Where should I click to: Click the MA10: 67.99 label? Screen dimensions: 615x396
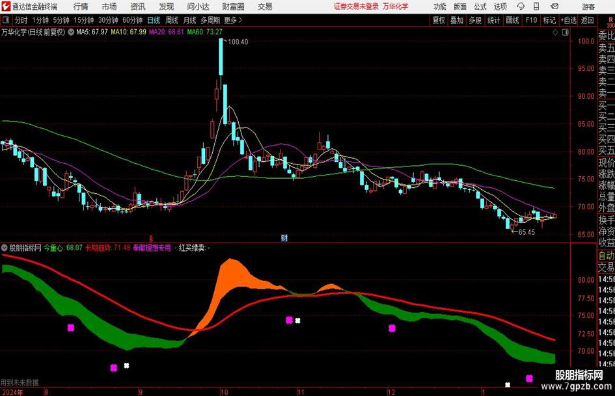point(129,32)
